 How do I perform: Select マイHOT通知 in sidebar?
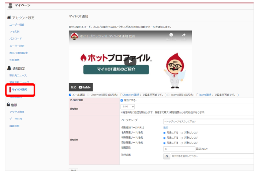(x=19, y=90)
